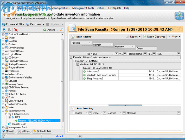Click the add machine icon in the left toolbar
The image size is (185, 140).
[x=4, y=30]
